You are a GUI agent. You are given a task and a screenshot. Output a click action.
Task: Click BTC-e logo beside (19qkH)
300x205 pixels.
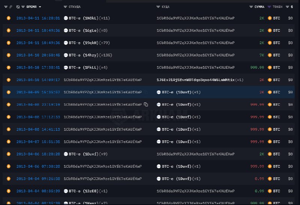tap(66, 43)
